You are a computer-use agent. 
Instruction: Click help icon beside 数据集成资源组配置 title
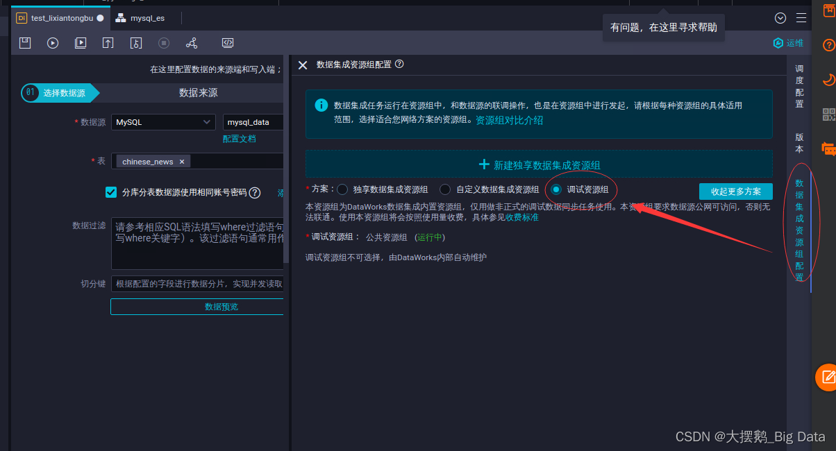coord(399,64)
